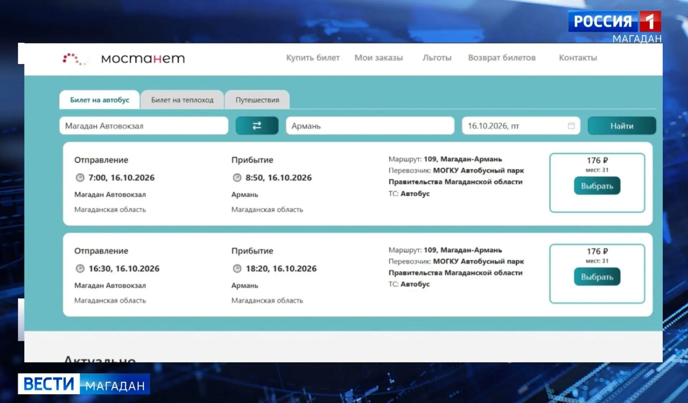Select the Билет на автобус tab
The width and height of the screenshot is (688, 403).
coord(100,100)
